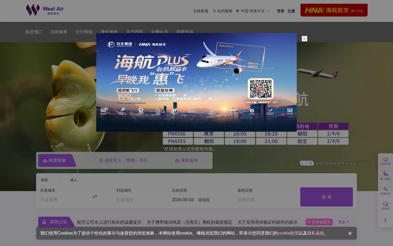Open 出行帮助 menu
This screenshot has height=246, width=393.
click(x=84, y=32)
